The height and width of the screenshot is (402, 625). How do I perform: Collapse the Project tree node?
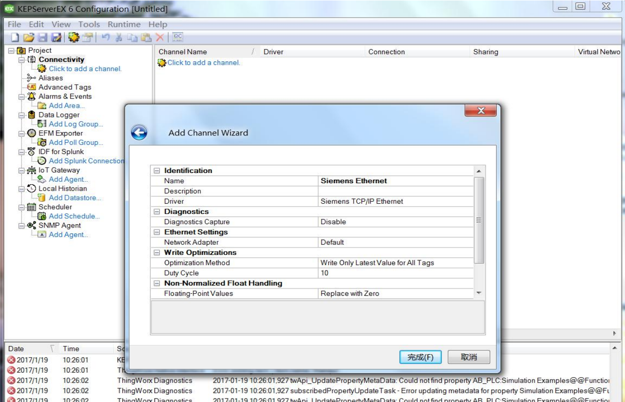pos(11,51)
